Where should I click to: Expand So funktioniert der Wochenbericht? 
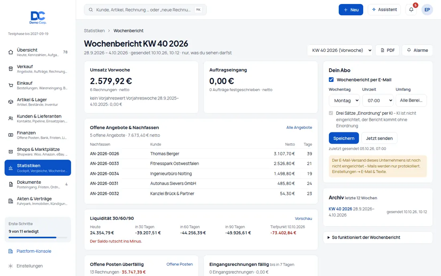coord(378,237)
